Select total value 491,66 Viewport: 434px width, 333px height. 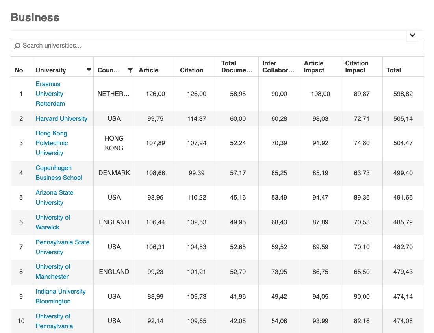pos(403,198)
